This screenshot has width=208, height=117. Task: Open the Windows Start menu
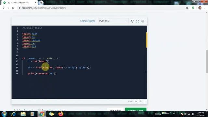[x=4, y=114]
